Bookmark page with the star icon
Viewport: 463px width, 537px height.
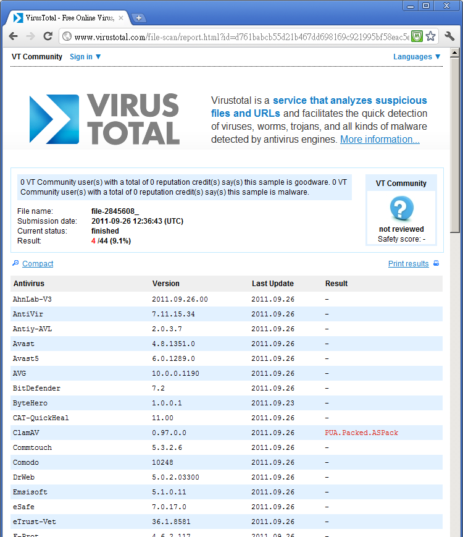pos(431,36)
